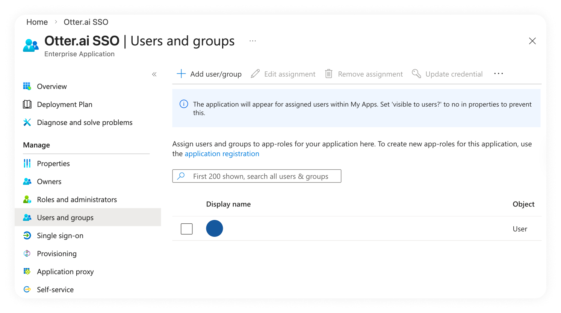Viewport: 561px width, 313px height.
Task: Focus the users and groups search field
Action: (260, 176)
